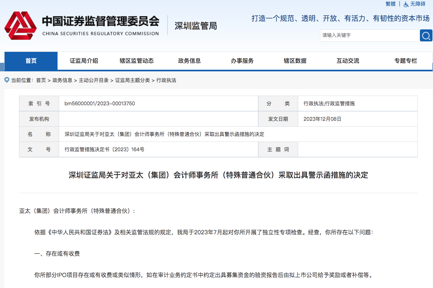This screenshot has height=288, width=433.
Task: Click the search magnifier button
Action: [x=426, y=36]
